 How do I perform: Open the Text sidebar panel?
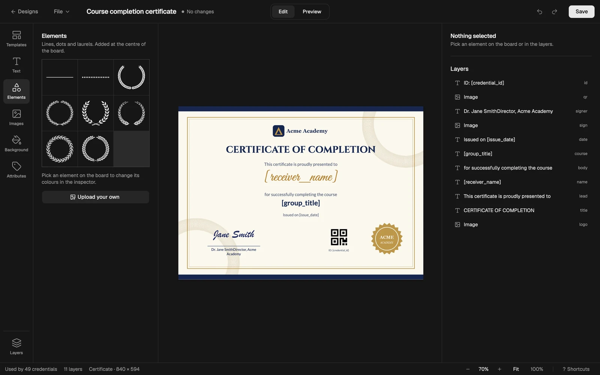click(x=16, y=65)
